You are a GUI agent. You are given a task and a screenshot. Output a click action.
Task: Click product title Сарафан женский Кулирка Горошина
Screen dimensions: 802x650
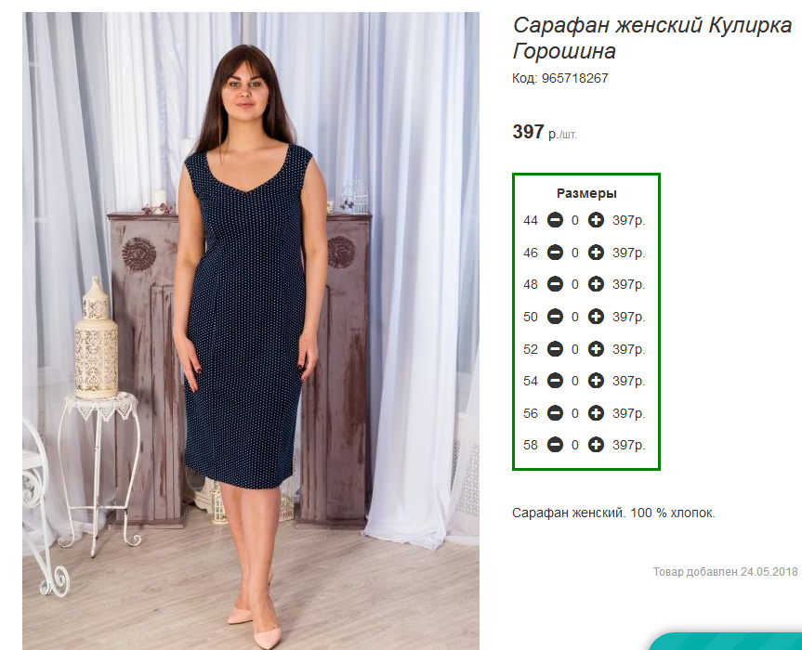point(652,38)
